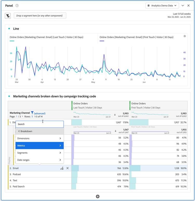195x201 pixels.
Task: Go to the next table page arrow
Action: tap(22, 116)
